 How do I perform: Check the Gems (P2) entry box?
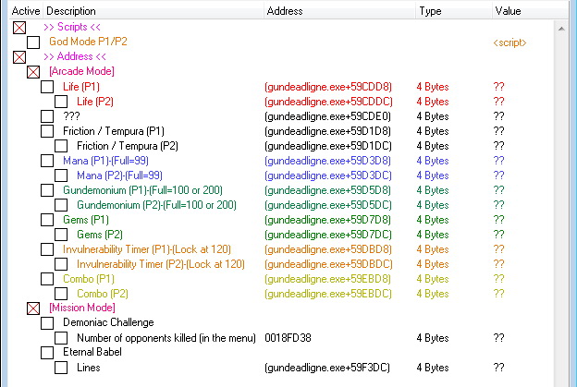(61, 235)
